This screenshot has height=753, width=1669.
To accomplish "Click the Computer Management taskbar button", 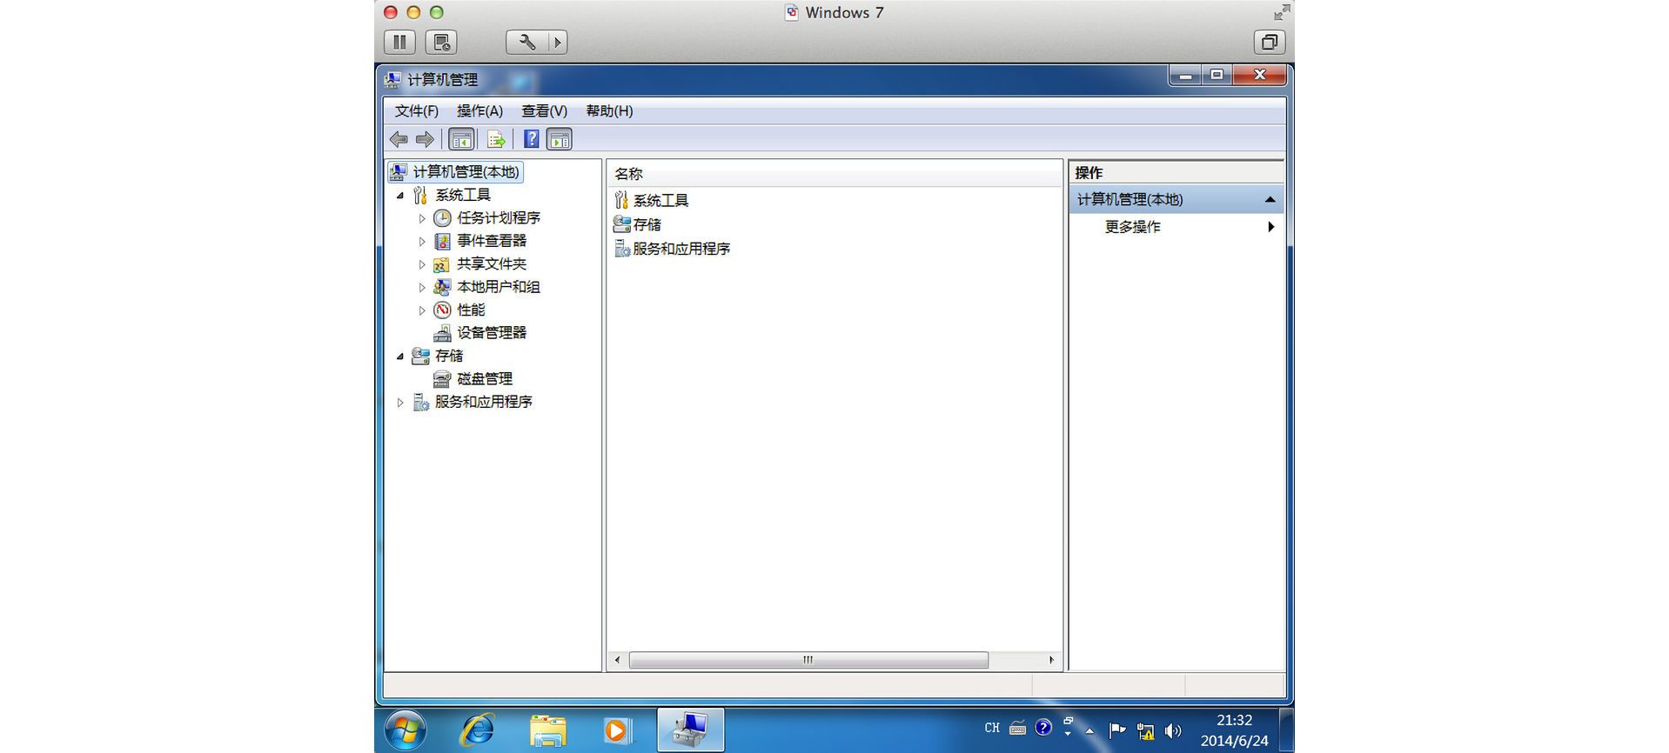I will 690,730.
